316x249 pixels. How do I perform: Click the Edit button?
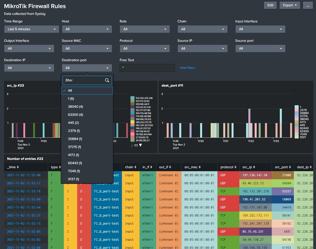tap(270, 5)
